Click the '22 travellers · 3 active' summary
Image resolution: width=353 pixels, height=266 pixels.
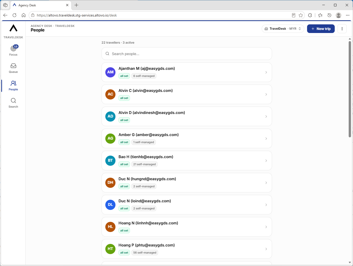[x=118, y=43]
